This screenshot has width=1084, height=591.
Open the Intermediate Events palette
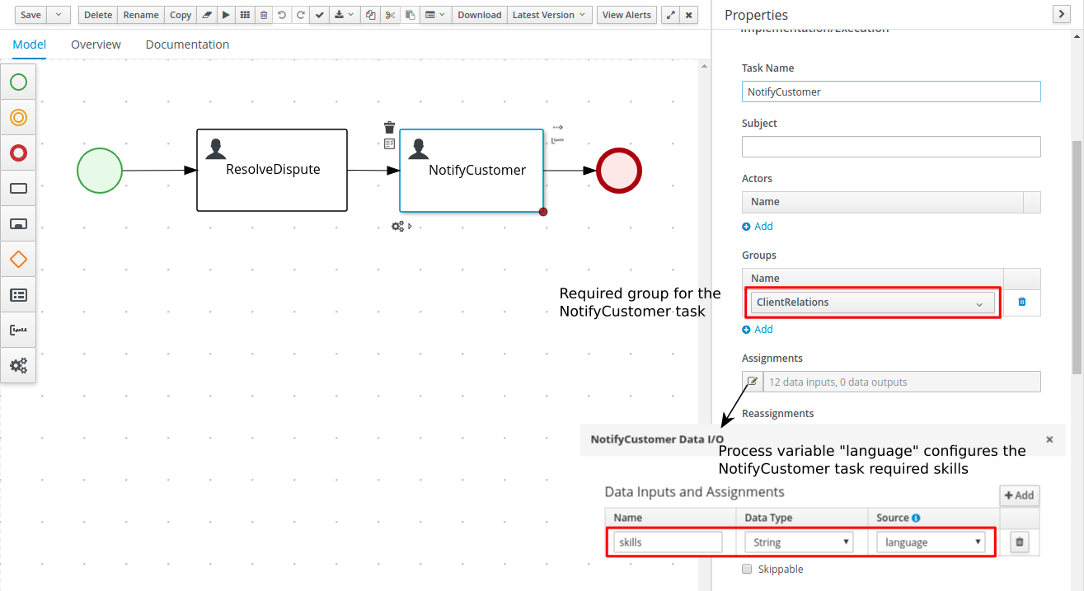pyautogui.click(x=18, y=118)
